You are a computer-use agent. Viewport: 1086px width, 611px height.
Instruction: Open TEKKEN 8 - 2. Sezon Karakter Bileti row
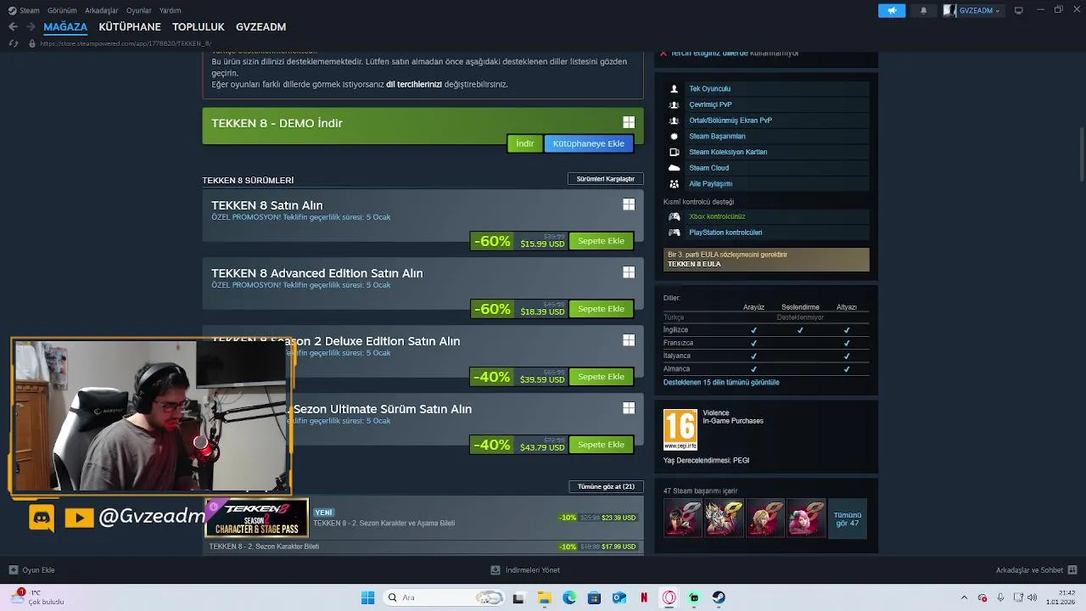423,547
